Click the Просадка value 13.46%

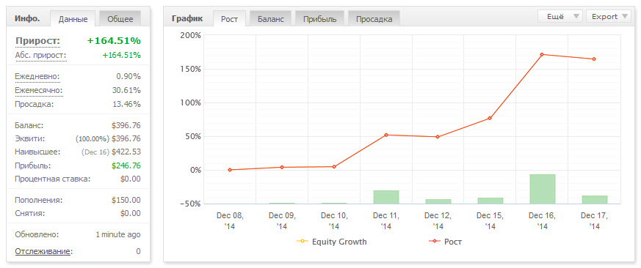tap(127, 104)
